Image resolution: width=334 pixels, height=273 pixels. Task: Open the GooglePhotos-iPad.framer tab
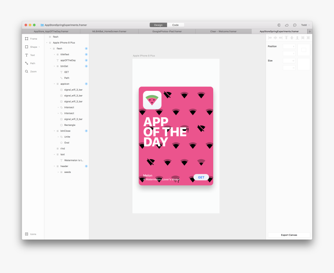click(x=167, y=31)
